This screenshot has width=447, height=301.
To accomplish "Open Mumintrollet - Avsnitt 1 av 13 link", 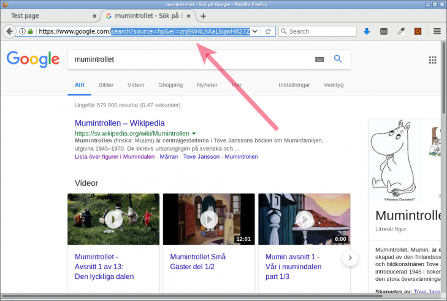I will click(x=104, y=267).
